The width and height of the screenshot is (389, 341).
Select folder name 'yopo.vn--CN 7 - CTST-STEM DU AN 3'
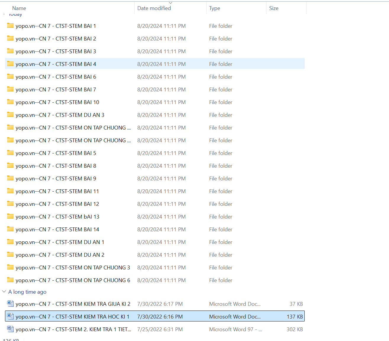tap(60, 115)
